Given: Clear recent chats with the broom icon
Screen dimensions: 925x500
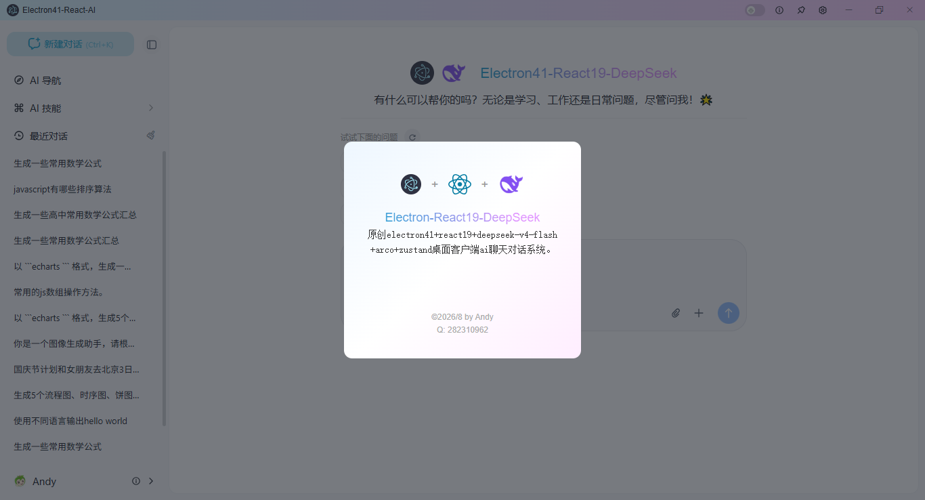Looking at the screenshot, I should point(151,136).
